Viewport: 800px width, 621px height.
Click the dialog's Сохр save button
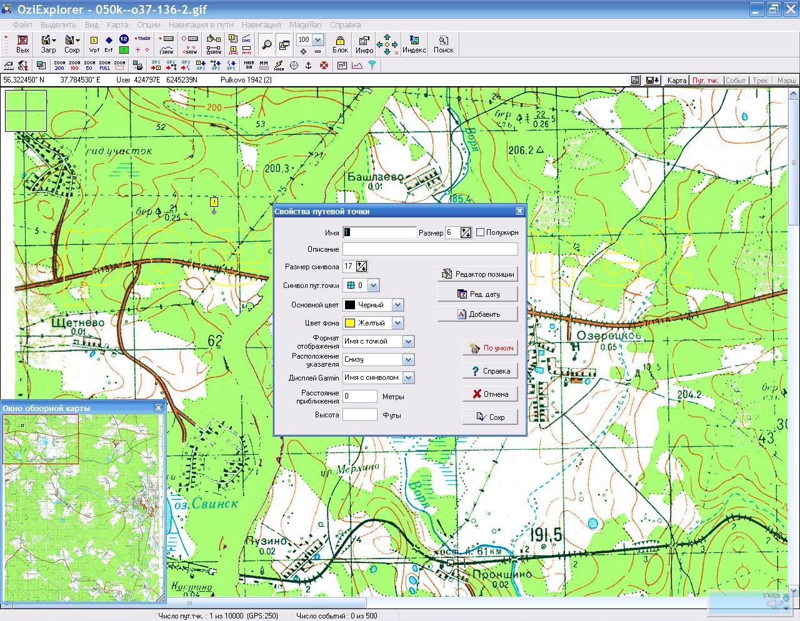pos(490,417)
